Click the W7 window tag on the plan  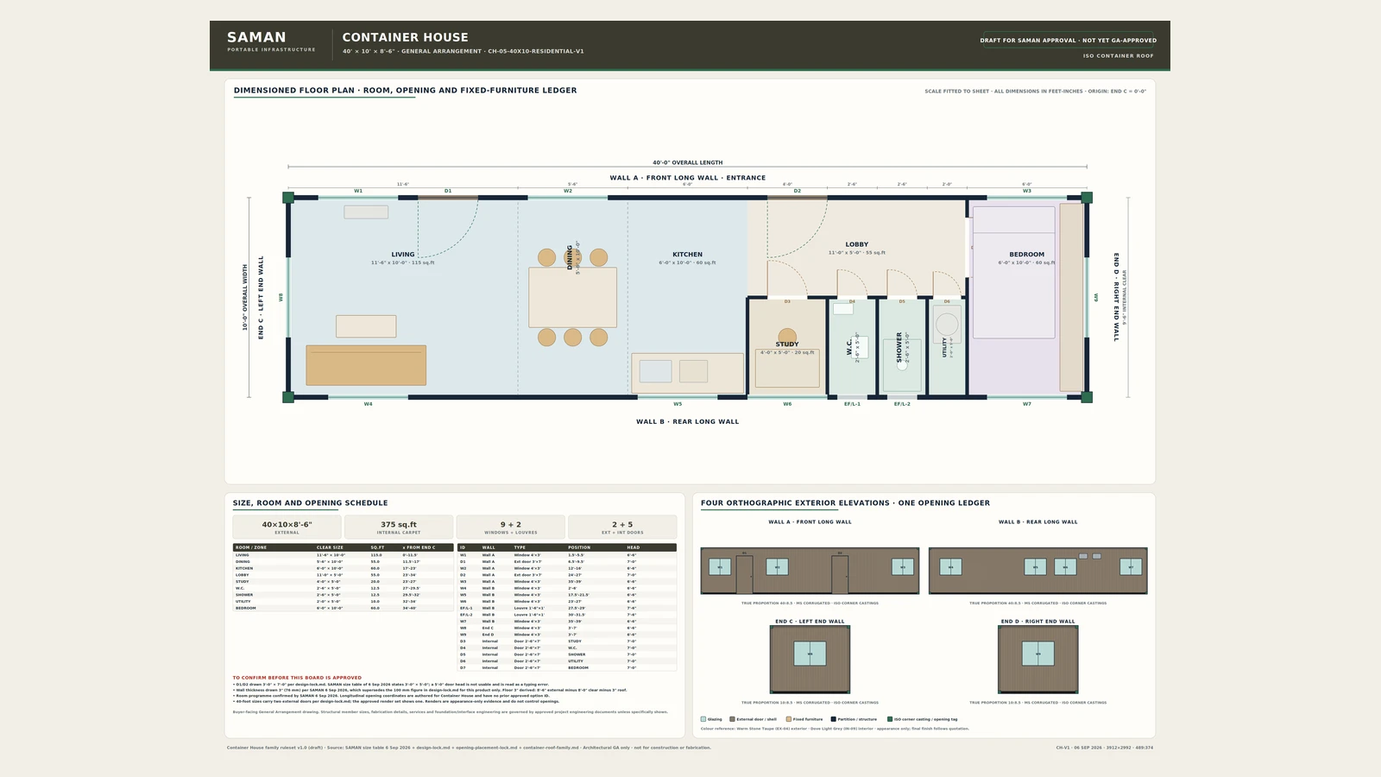pyautogui.click(x=1026, y=404)
